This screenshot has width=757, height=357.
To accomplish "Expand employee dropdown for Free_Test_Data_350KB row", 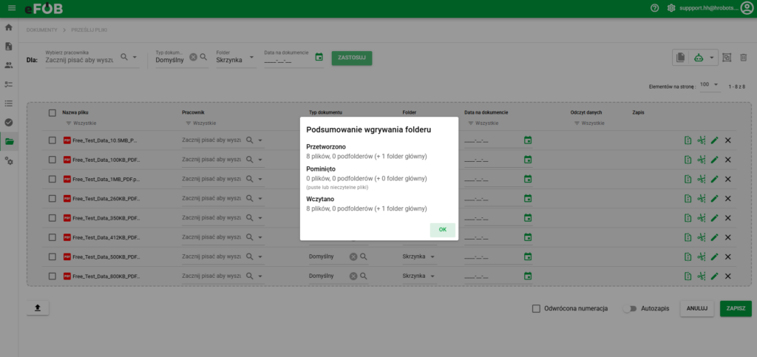I will tap(260, 217).
